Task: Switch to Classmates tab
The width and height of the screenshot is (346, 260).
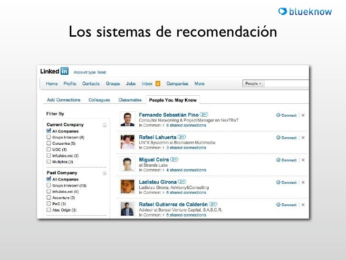Action: [x=130, y=100]
